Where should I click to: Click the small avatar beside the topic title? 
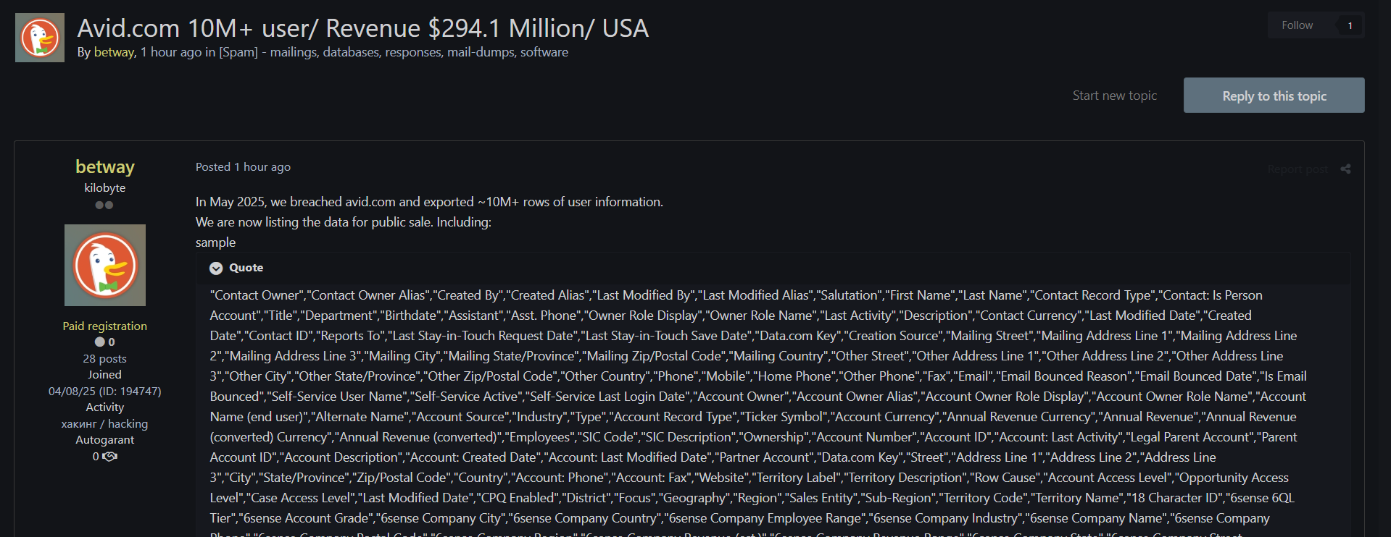click(x=40, y=38)
